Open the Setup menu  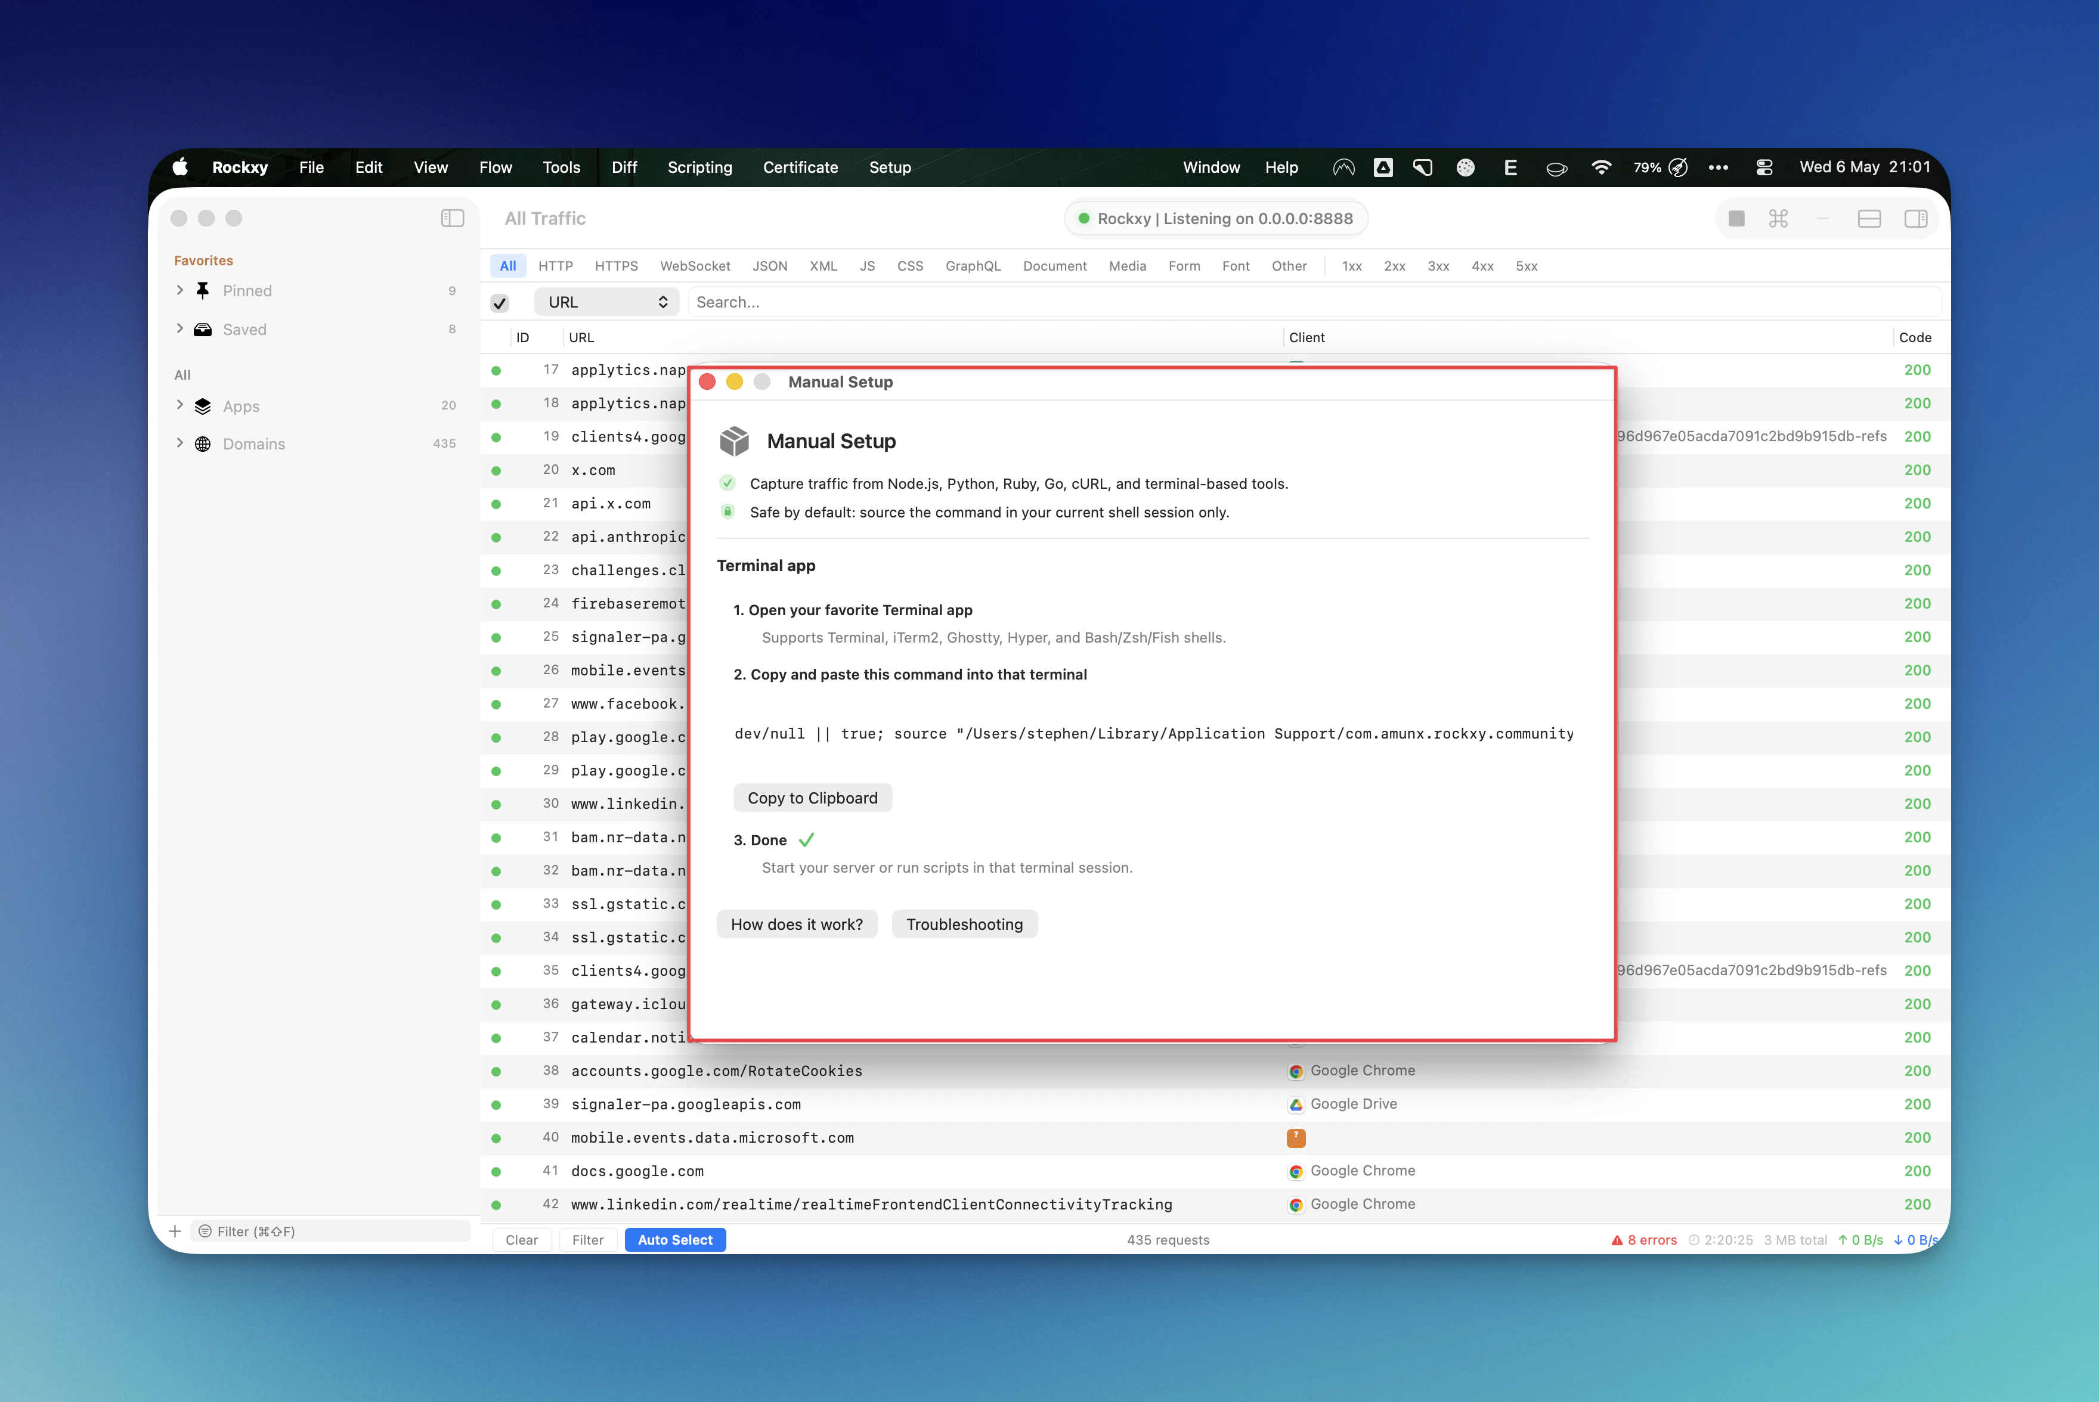tap(890, 167)
